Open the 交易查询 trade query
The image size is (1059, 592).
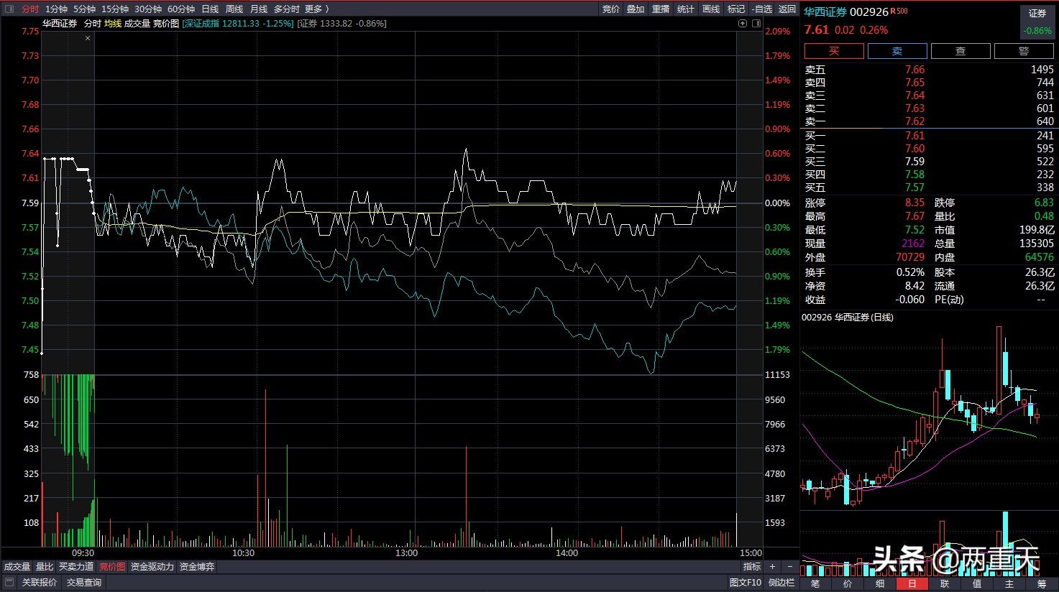[84, 583]
